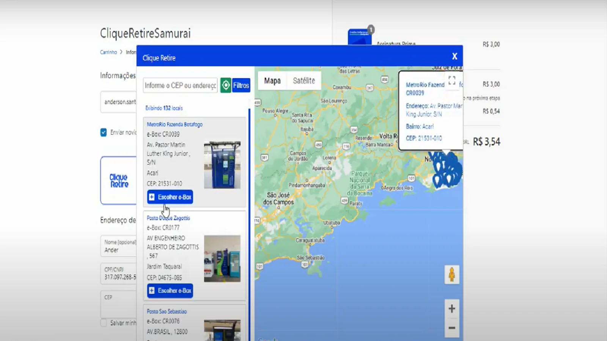This screenshot has width=607, height=341.
Task: Zoom out on the map
Action: (451, 328)
